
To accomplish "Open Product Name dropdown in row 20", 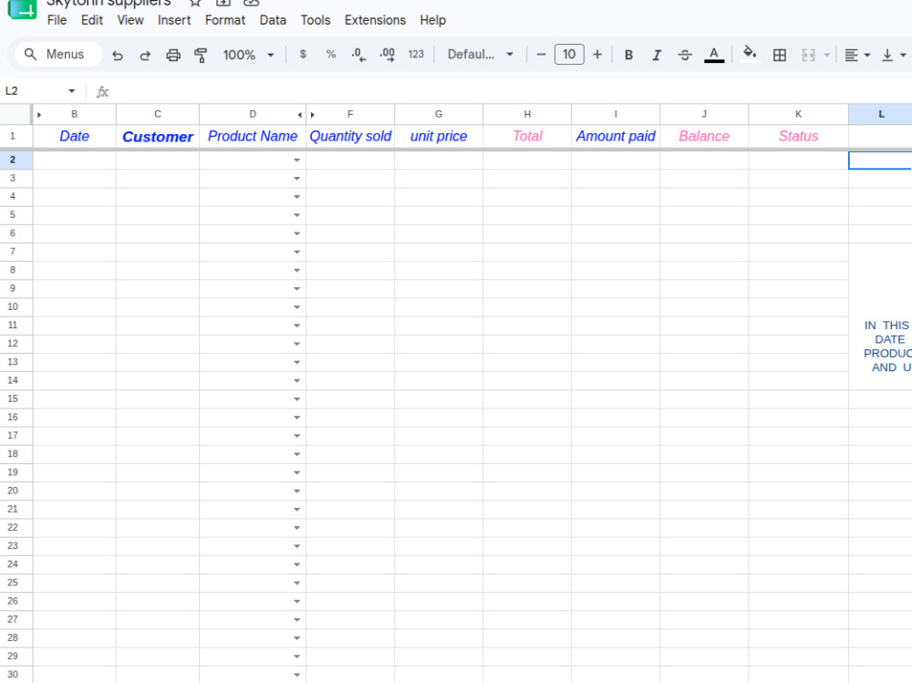I will pos(296,491).
